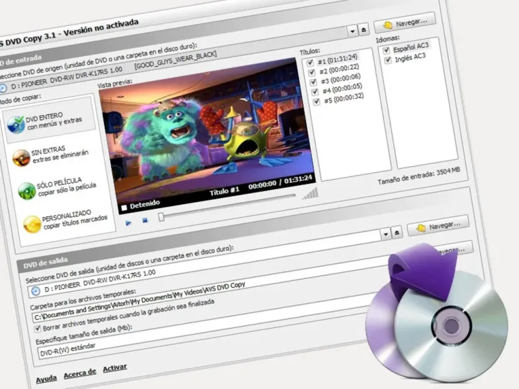Open the Acerca de link
The width and height of the screenshot is (519, 389).
(x=80, y=373)
